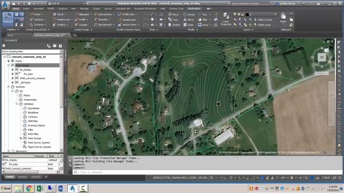Click the Feature Line tool
The image size is (344, 193).
tap(62, 19)
